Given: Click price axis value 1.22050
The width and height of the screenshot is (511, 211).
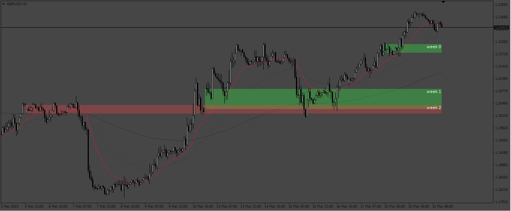Looking at the screenshot, I should click(x=501, y=41).
